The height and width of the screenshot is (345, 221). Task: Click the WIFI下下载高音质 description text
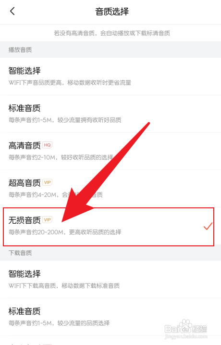(x=64, y=286)
